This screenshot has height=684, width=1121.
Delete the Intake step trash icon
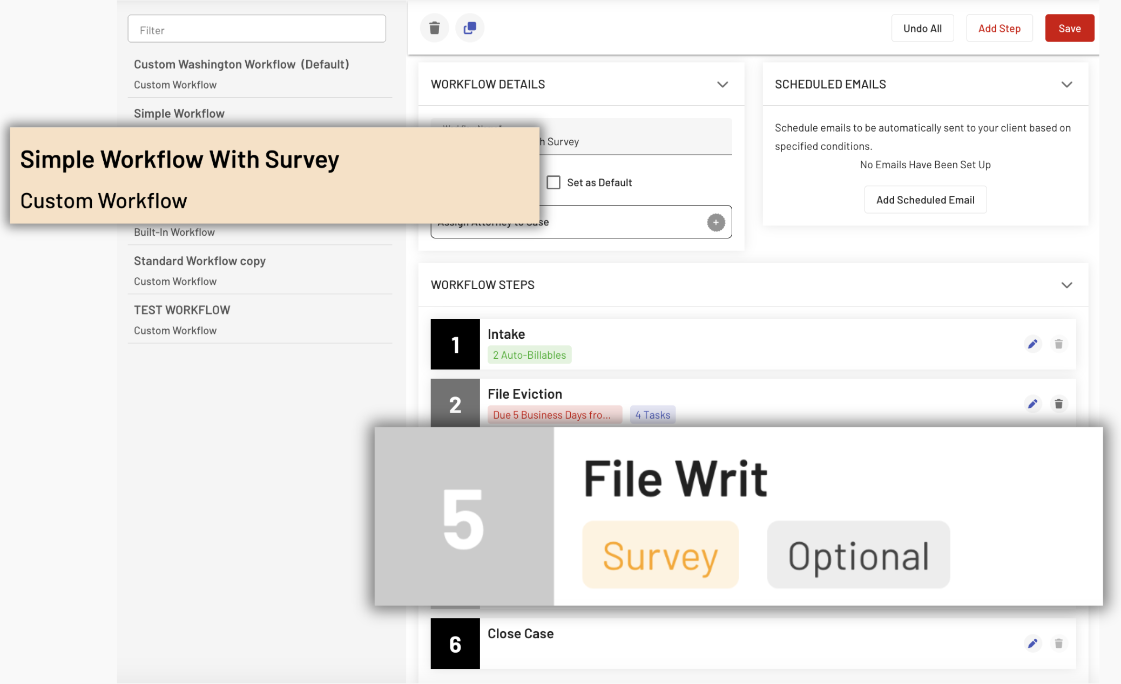(1058, 344)
